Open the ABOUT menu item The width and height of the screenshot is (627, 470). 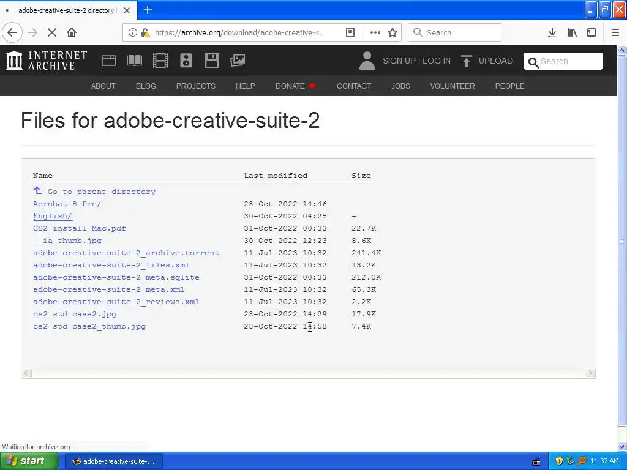coord(103,86)
